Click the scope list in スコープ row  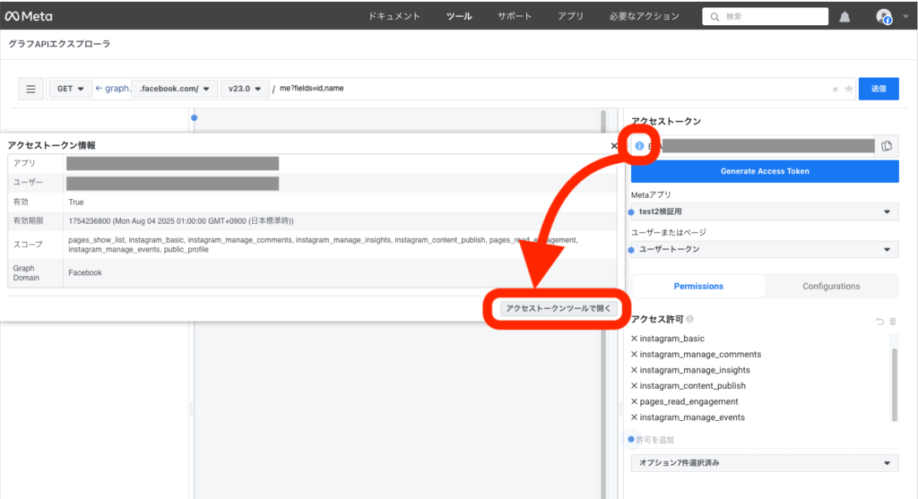tap(323, 245)
